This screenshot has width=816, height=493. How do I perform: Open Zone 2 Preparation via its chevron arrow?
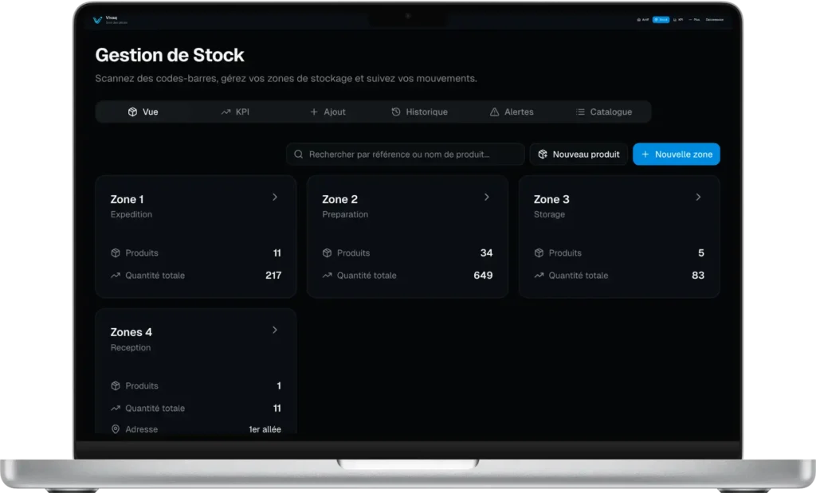coord(487,198)
